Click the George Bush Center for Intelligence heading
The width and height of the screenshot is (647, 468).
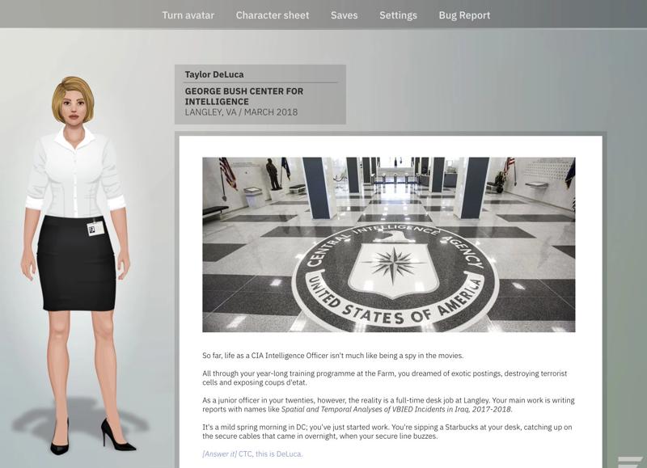click(244, 96)
